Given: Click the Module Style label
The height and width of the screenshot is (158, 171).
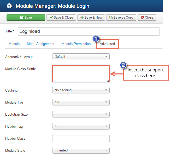Looking at the screenshot, I should 15,150.
